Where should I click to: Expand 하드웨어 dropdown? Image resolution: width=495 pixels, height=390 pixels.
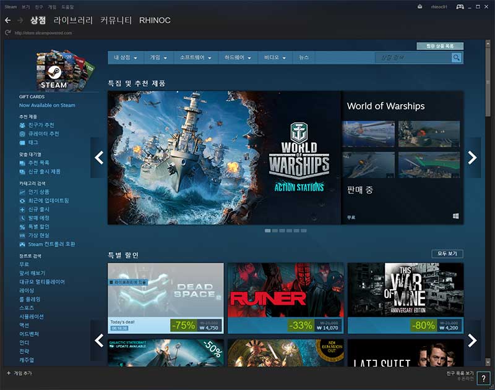pyautogui.click(x=238, y=57)
